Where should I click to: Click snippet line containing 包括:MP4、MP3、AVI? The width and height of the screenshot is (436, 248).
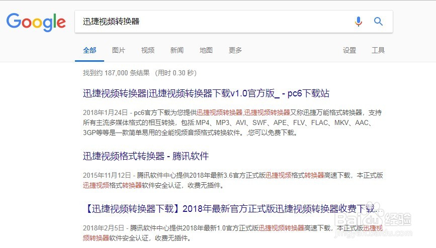pyautogui.click(x=228, y=123)
